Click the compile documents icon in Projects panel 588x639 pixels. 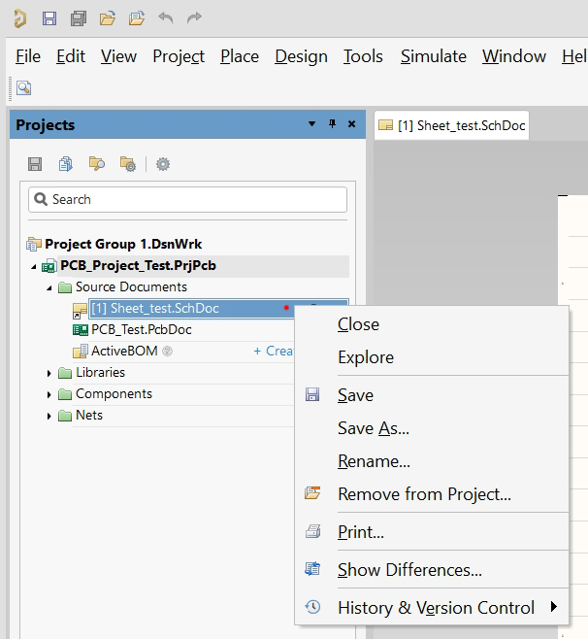click(x=66, y=164)
